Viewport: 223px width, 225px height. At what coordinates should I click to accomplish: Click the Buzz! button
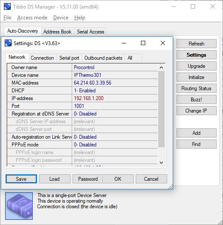[196, 100]
